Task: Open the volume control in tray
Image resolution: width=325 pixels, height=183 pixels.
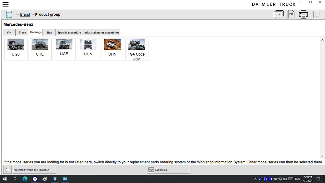Action: pyautogui.click(x=285, y=179)
